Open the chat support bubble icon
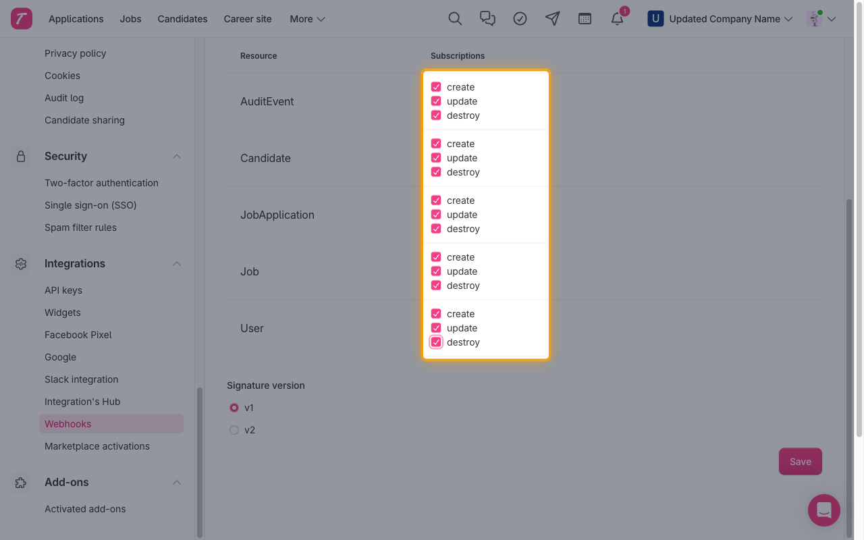Viewport: 864px width, 540px height. point(824,510)
